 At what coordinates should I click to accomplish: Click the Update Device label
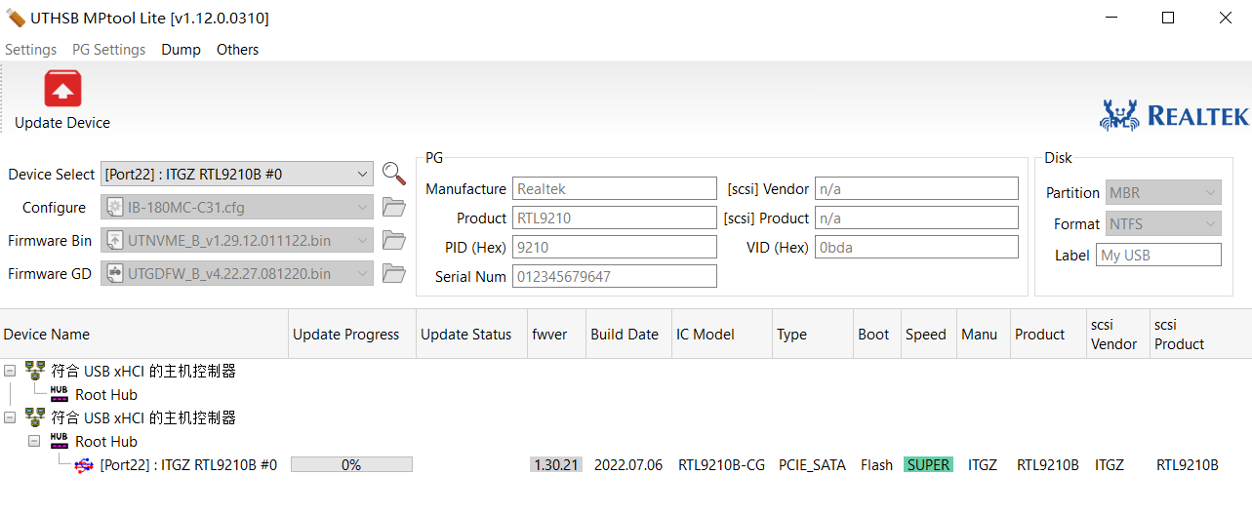pos(62,123)
